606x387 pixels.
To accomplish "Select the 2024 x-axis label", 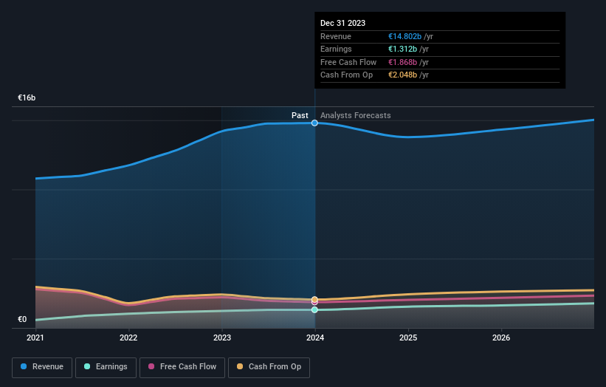I will tap(315, 338).
